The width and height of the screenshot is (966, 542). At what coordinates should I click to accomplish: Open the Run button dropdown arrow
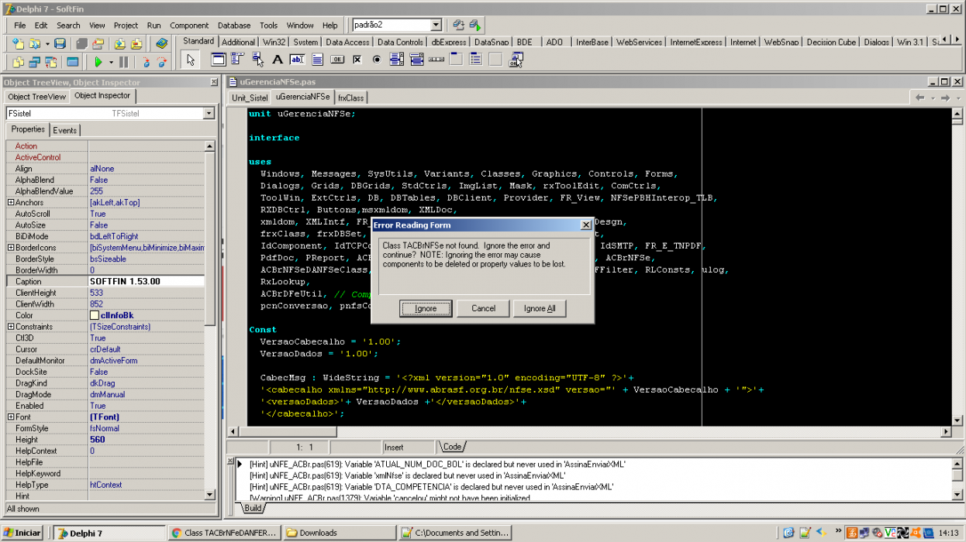click(x=111, y=61)
